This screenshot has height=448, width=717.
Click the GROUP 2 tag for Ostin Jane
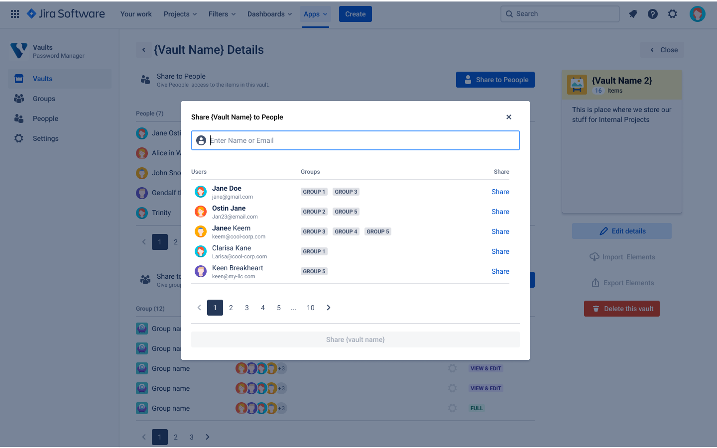[314, 212]
